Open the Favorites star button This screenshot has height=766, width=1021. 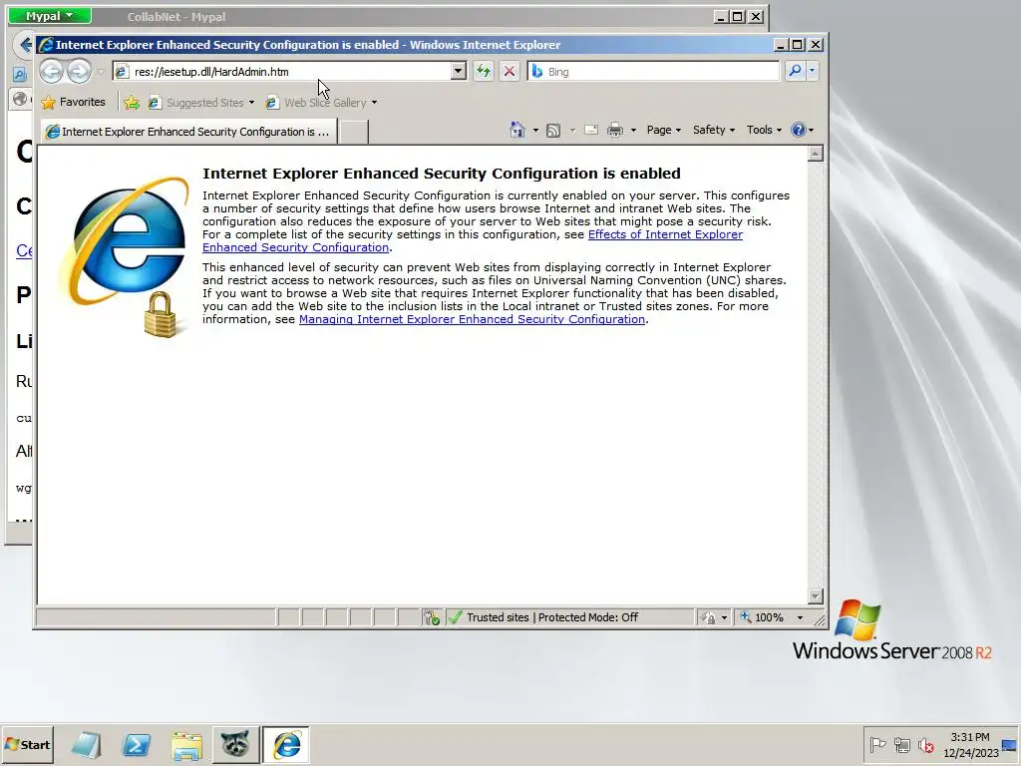pos(73,103)
